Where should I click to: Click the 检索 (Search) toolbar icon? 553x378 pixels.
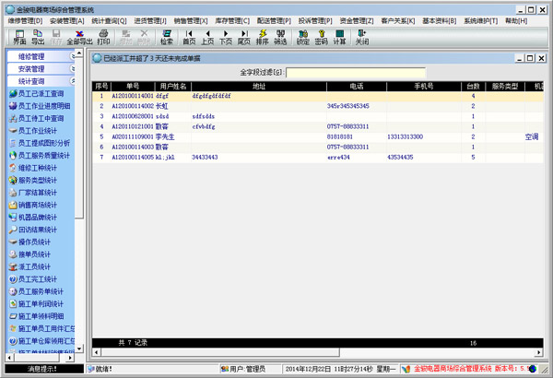tap(166, 36)
